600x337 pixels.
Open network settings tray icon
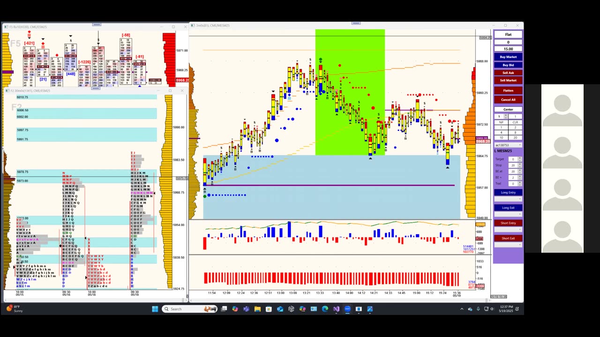[x=486, y=309]
